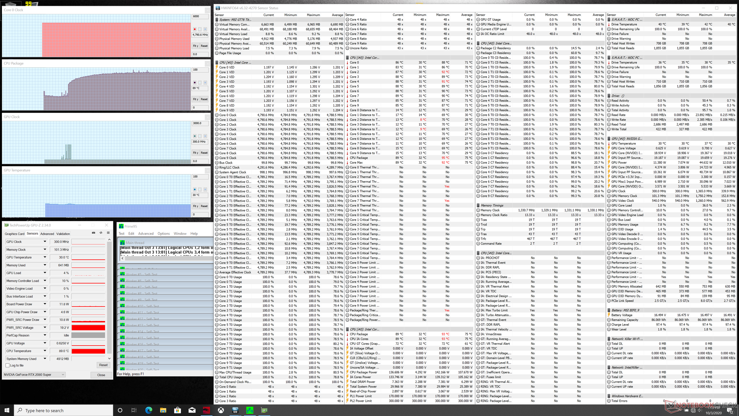Open the NVIDIA GeForce RTX 2080 Super selector
The image size is (739, 416).
pos(34,374)
